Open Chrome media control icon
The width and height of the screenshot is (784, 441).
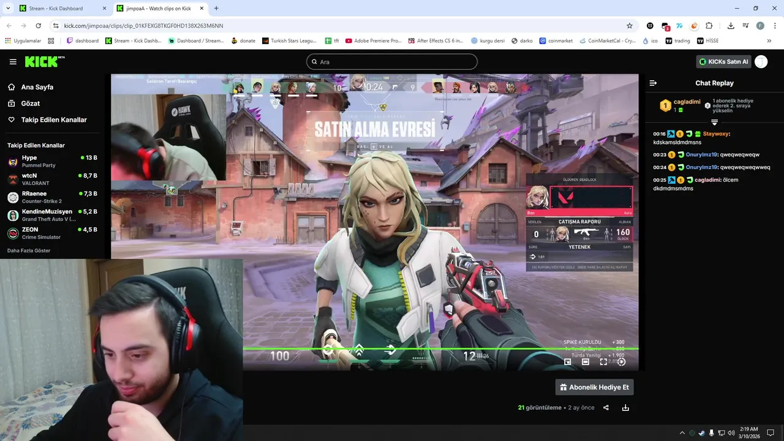coord(745,26)
